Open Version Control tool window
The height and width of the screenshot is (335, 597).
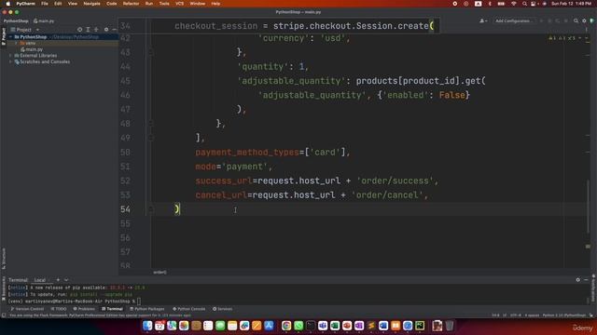(x=27, y=309)
